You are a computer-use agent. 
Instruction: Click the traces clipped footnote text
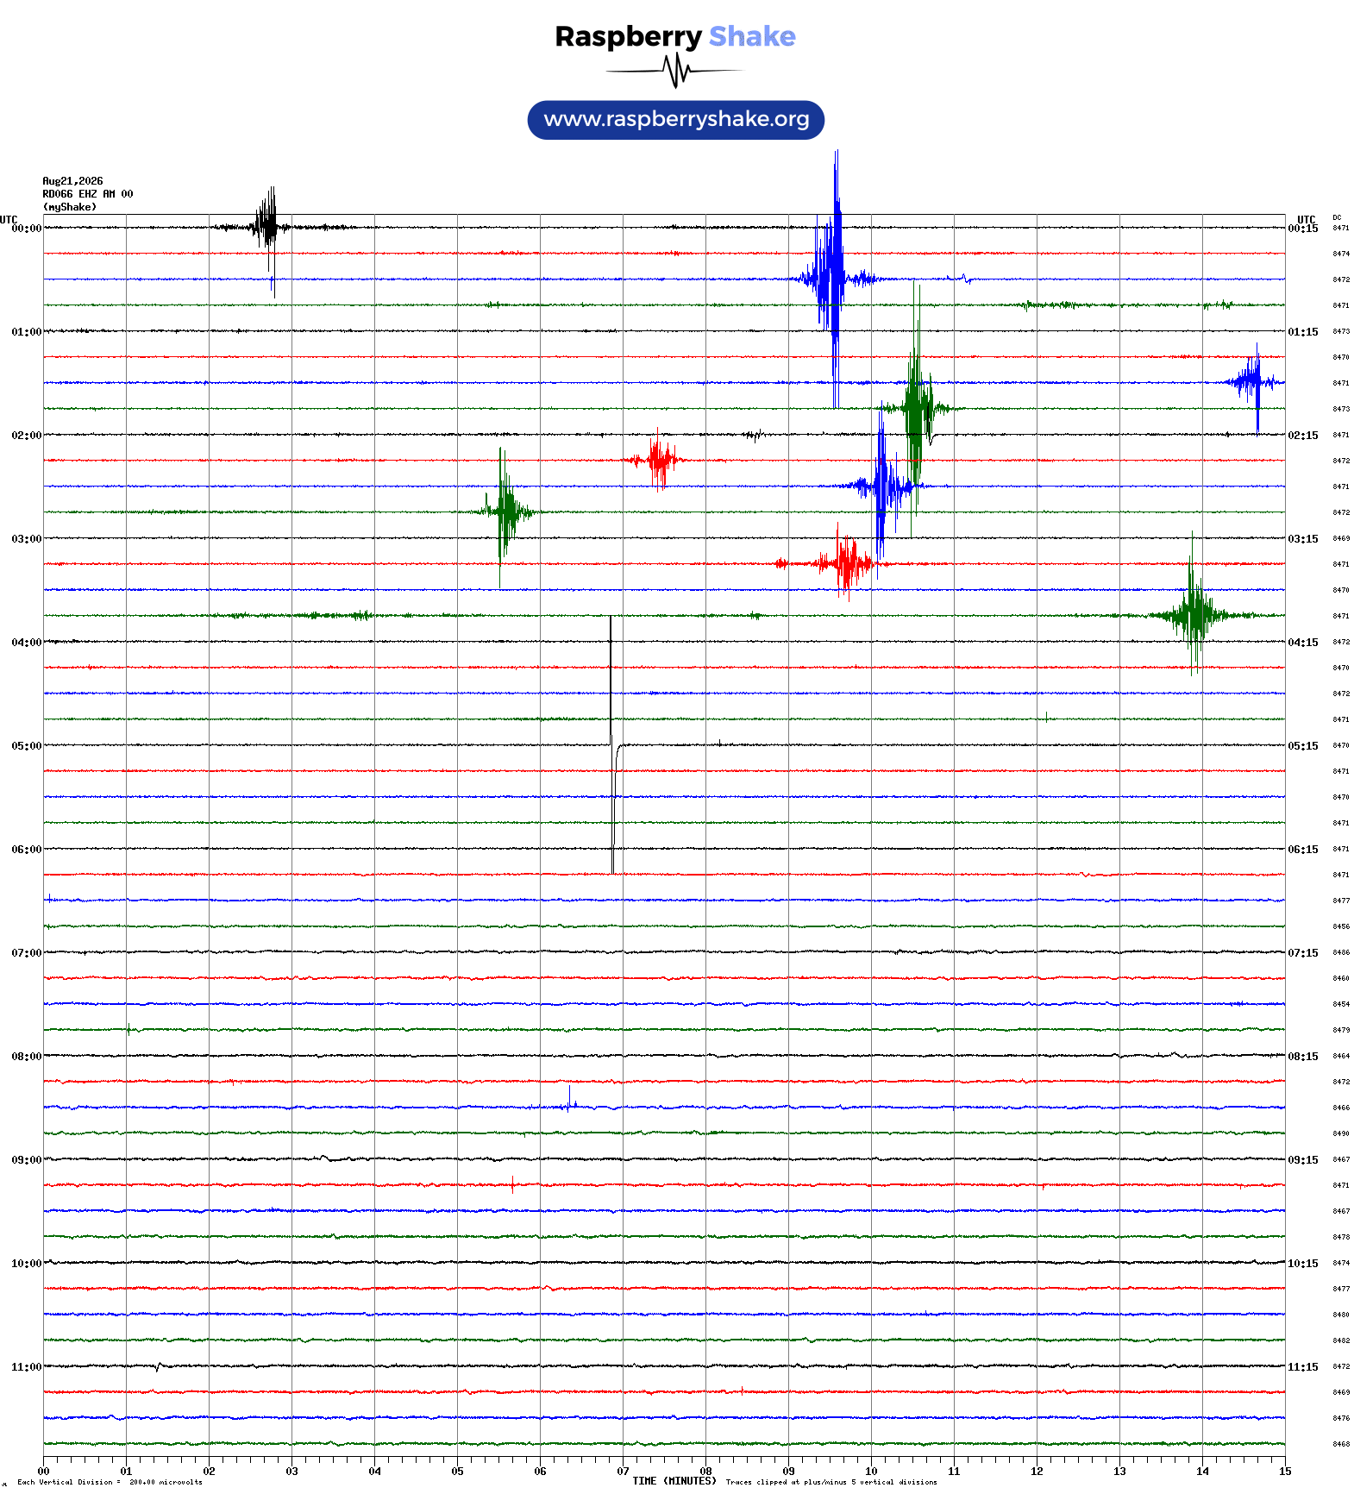click(831, 1482)
